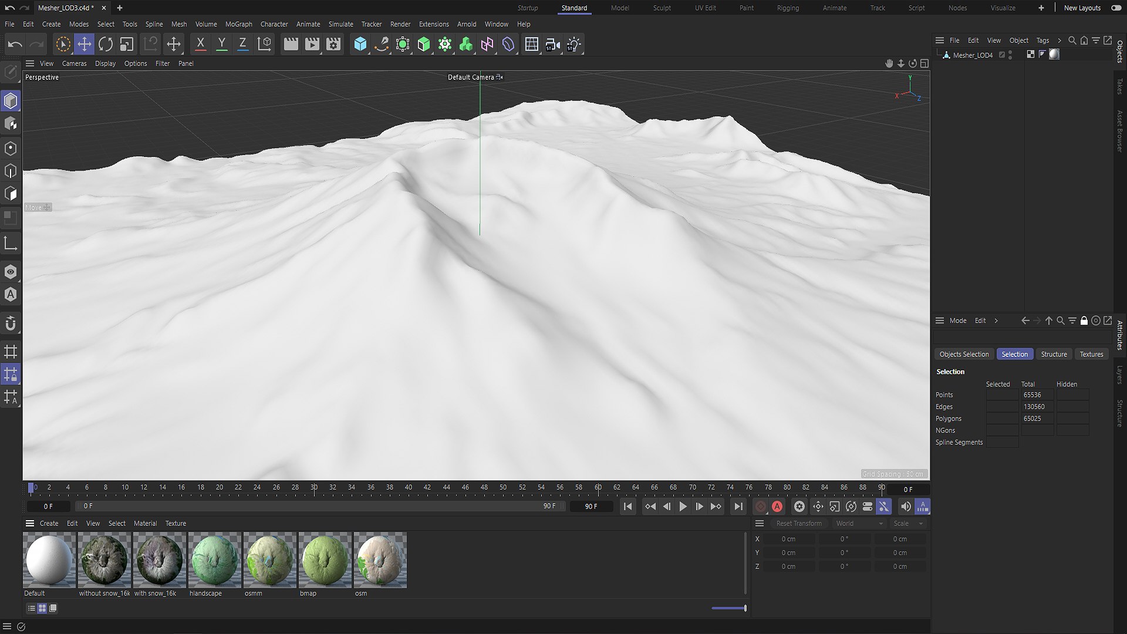Switch to Edges mode
Screen dimensions: 1127x634
coord(11,171)
